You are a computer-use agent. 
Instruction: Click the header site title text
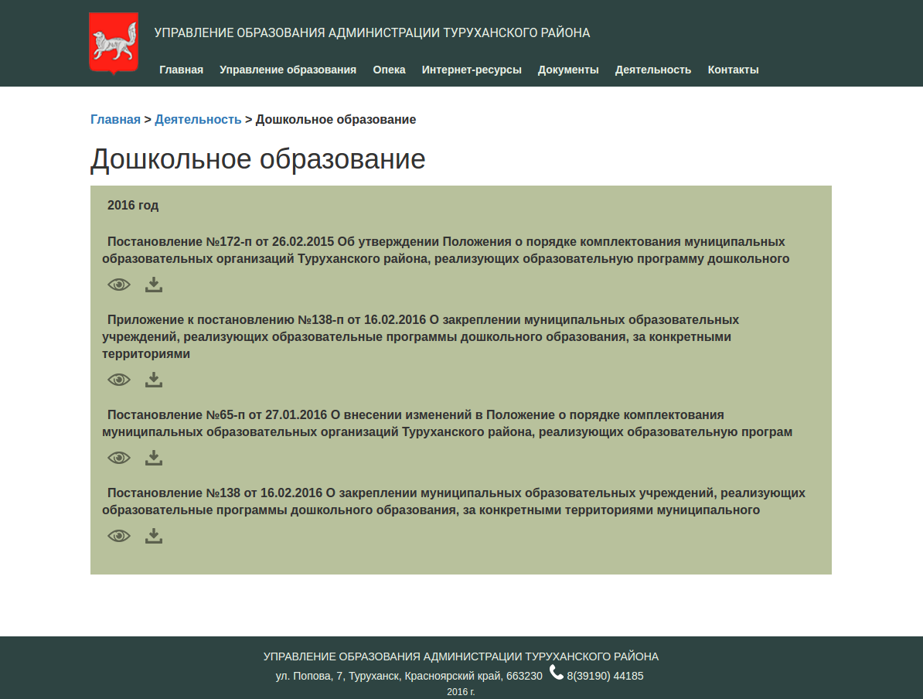point(372,33)
